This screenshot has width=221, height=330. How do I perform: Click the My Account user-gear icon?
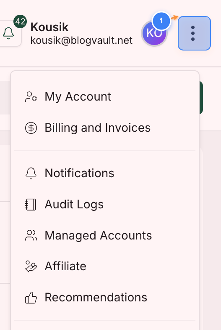[x=31, y=97]
